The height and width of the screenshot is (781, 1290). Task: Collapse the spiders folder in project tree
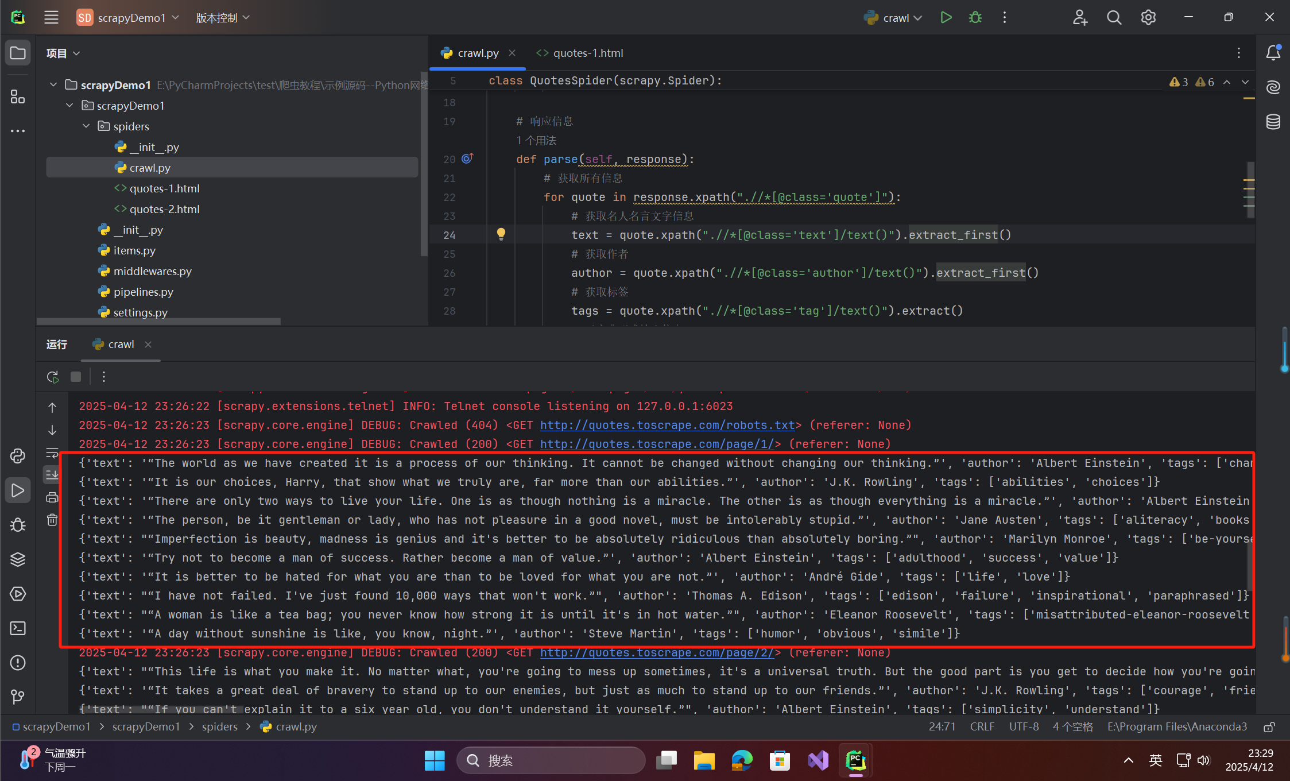click(x=86, y=126)
